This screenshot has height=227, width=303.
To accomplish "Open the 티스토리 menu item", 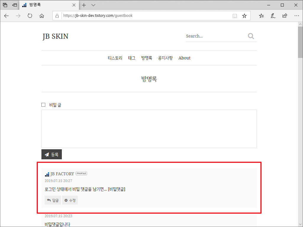I will click(x=115, y=58).
